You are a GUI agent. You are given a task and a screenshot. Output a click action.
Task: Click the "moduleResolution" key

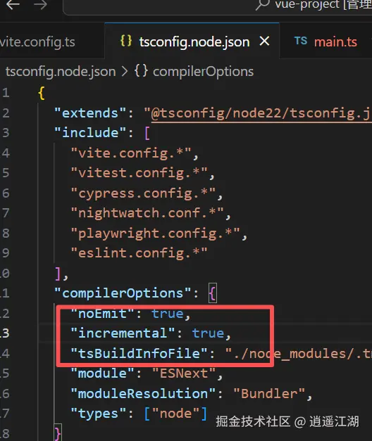(143, 393)
